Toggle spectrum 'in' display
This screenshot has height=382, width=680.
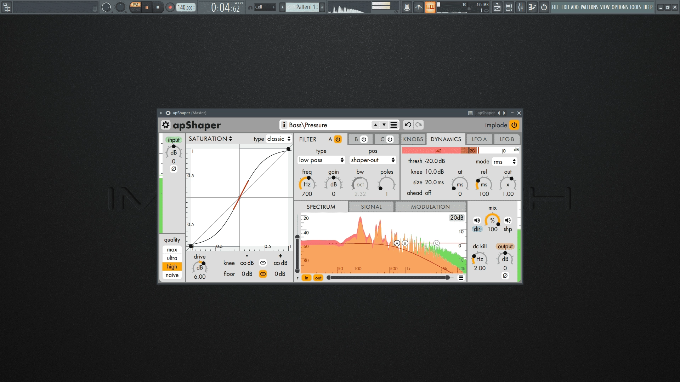click(306, 278)
